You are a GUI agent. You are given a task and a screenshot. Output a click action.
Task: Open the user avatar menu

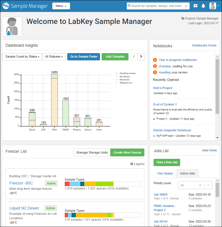pos(214,6)
